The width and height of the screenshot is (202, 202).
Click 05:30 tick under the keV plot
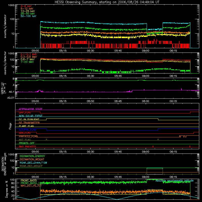[90, 51]
